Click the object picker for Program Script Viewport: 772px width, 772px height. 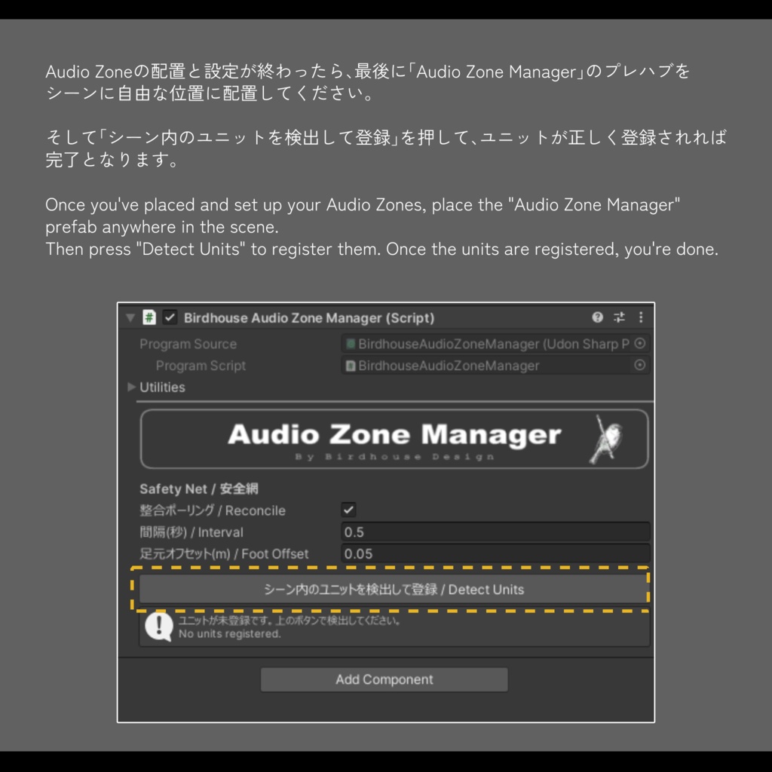639,365
